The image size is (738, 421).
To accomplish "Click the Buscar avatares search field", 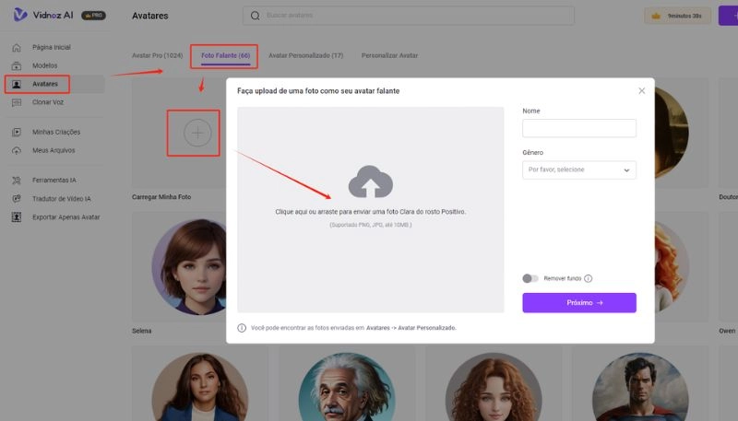I will pos(409,16).
